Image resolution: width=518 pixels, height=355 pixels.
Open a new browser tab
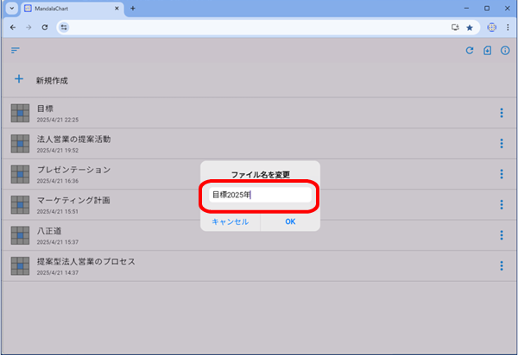[133, 9]
